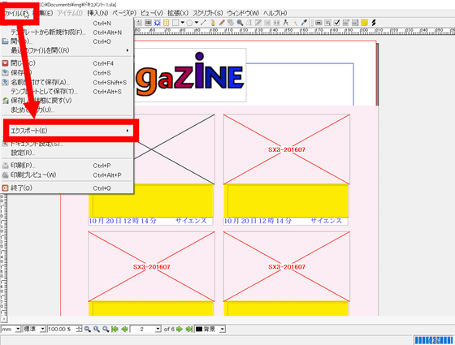Click the zoom out magnifier in status bar
Image resolution: width=455 pixels, height=345 pixels.
tap(88, 329)
